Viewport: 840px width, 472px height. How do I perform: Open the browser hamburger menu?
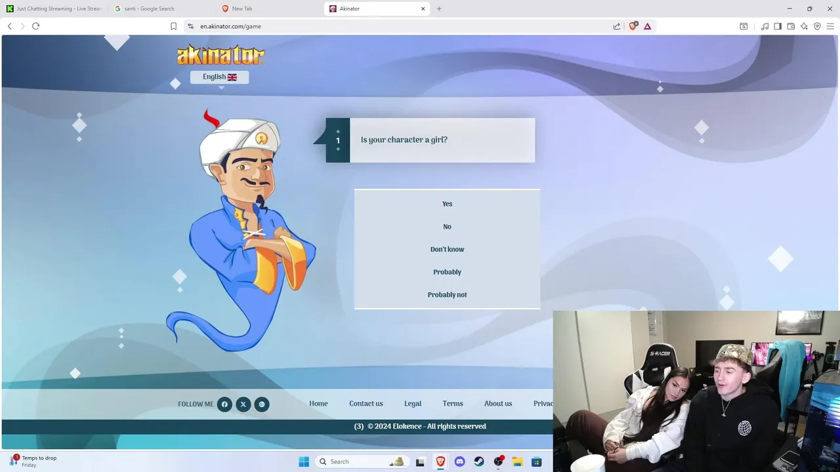830,26
